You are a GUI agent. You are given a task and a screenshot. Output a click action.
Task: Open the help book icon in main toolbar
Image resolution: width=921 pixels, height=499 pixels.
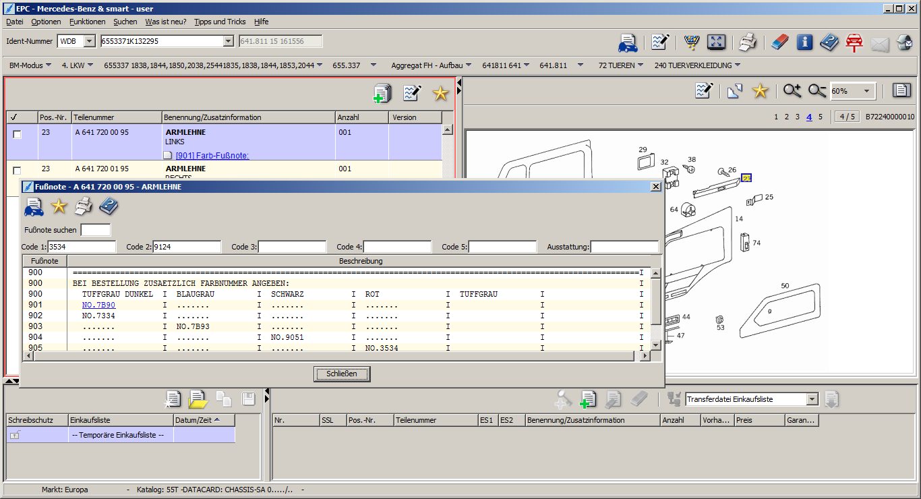click(829, 42)
